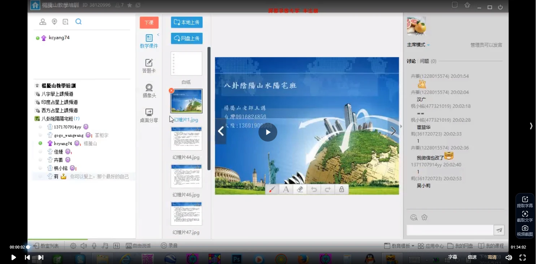Click the shirt skin icon in title bar
539x264 pixels.
467,5
